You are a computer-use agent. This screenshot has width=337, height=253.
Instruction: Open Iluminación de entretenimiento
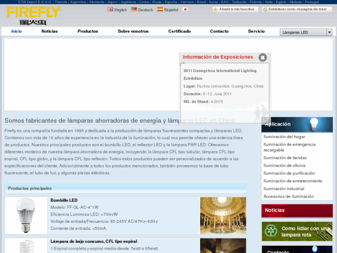tap(293, 181)
